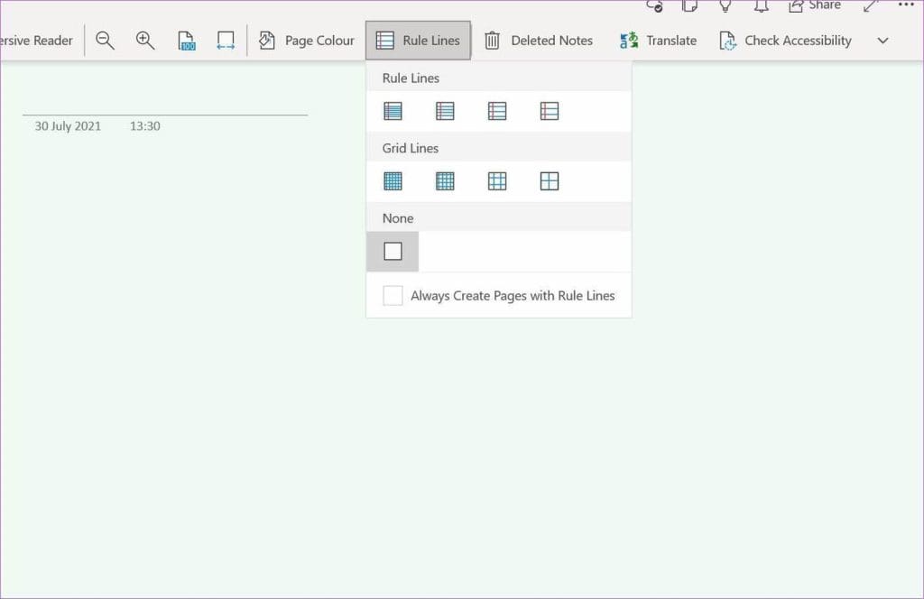Select the smallest grid lines style
Image resolution: width=924 pixels, height=599 pixels.
(393, 180)
